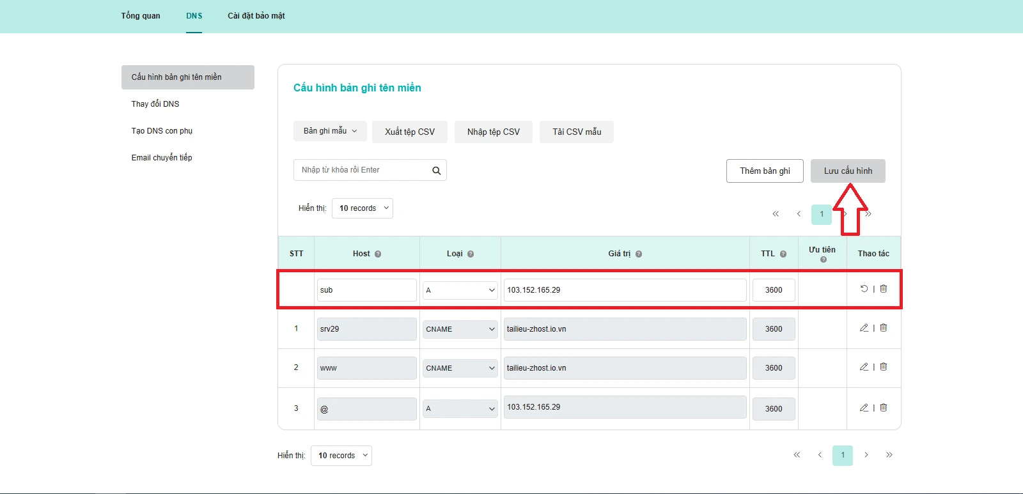The image size is (1023, 494).
Task: Show help tooltip for Host column
Action: pos(378,254)
